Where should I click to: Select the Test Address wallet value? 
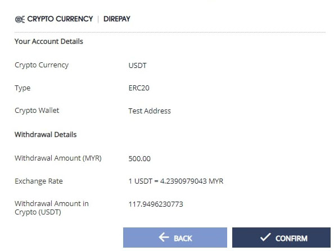(150, 111)
